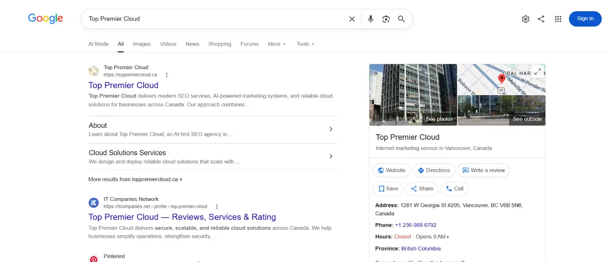Open See outside street view thumbnail

tap(501, 111)
